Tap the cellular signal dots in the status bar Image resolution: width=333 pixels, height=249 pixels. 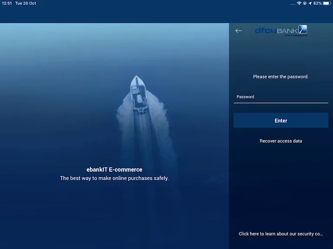pos(292,3)
